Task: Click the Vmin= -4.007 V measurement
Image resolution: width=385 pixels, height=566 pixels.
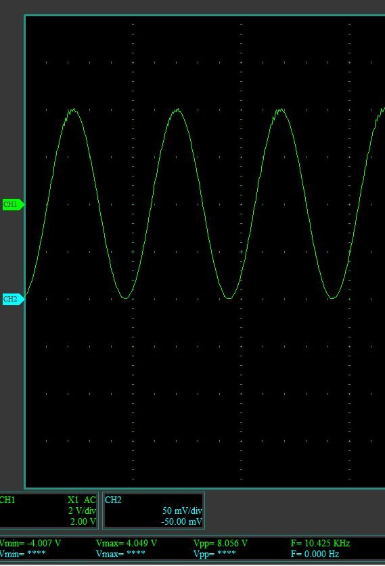Action: [30, 543]
